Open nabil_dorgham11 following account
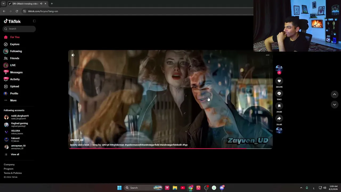The image size is (341, 192). pyautogui.click(x=17, y=117)
